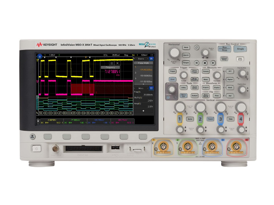The width and height of the screenshot is (274, 205).
Task: Tap the blue Intensity key
Action: [168, 98]
